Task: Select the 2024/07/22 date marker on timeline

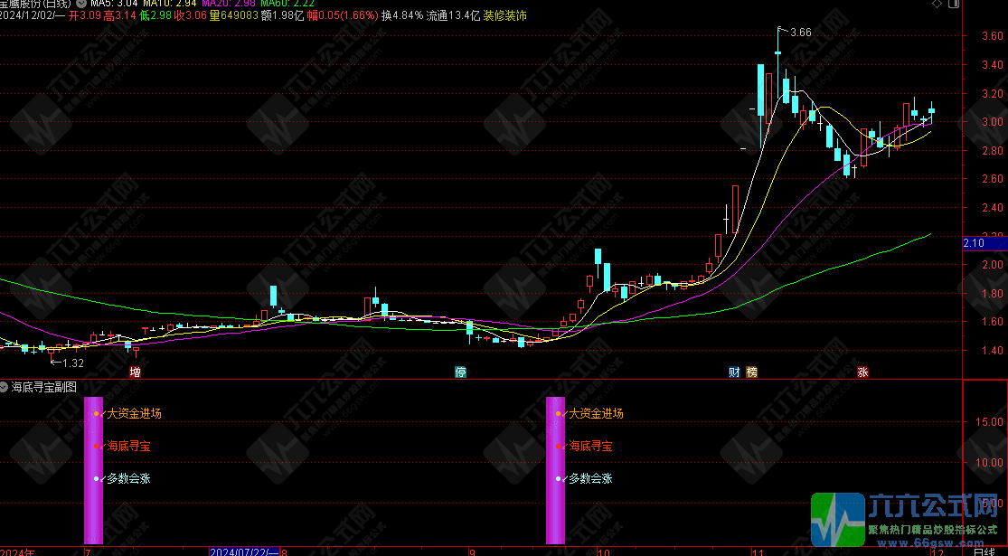Action: [x=244, y=551]
